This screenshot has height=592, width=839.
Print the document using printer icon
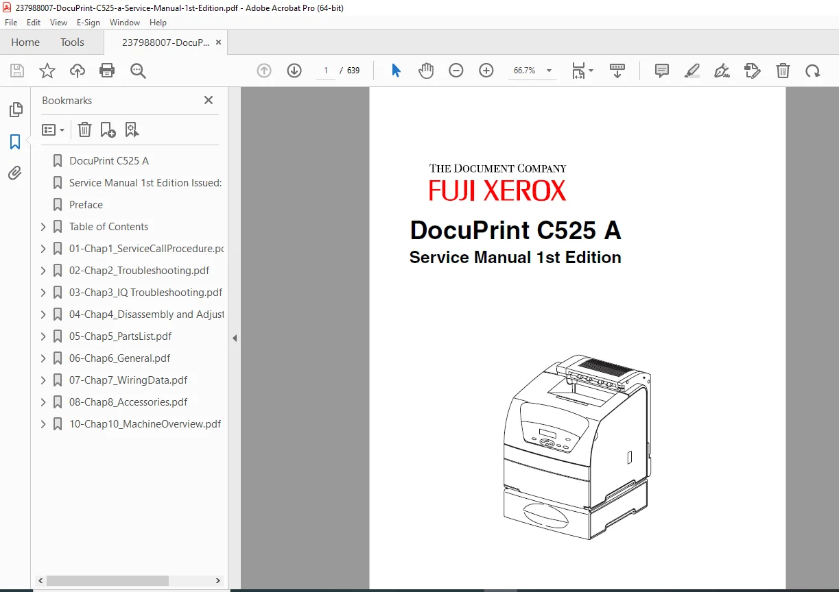107,71
